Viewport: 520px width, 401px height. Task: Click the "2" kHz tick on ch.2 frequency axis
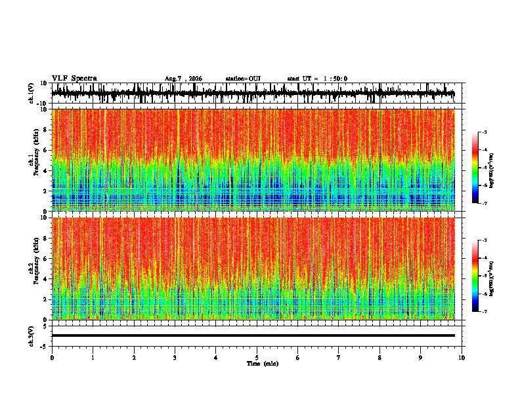[46, 299]
